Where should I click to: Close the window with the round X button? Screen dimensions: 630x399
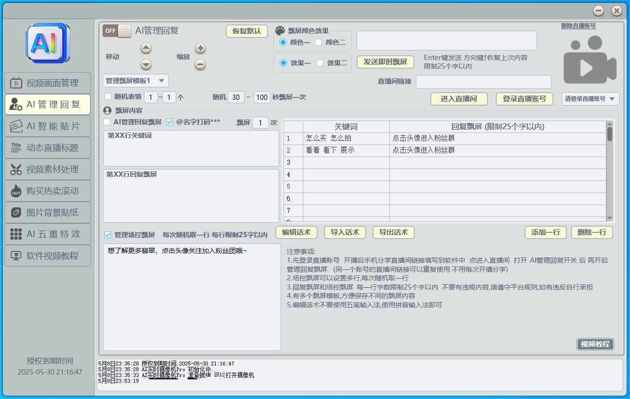click(617, 11)
